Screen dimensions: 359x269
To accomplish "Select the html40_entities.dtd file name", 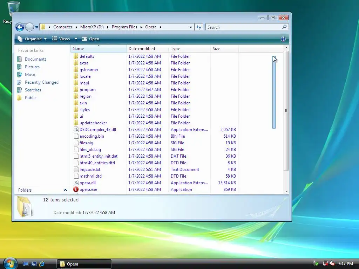I will point(97,163).
